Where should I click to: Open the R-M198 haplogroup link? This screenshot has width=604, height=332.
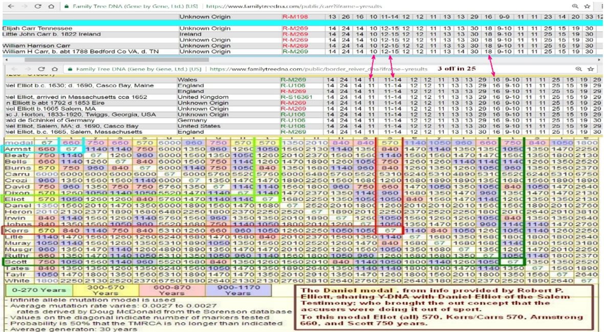pos(294,17)
